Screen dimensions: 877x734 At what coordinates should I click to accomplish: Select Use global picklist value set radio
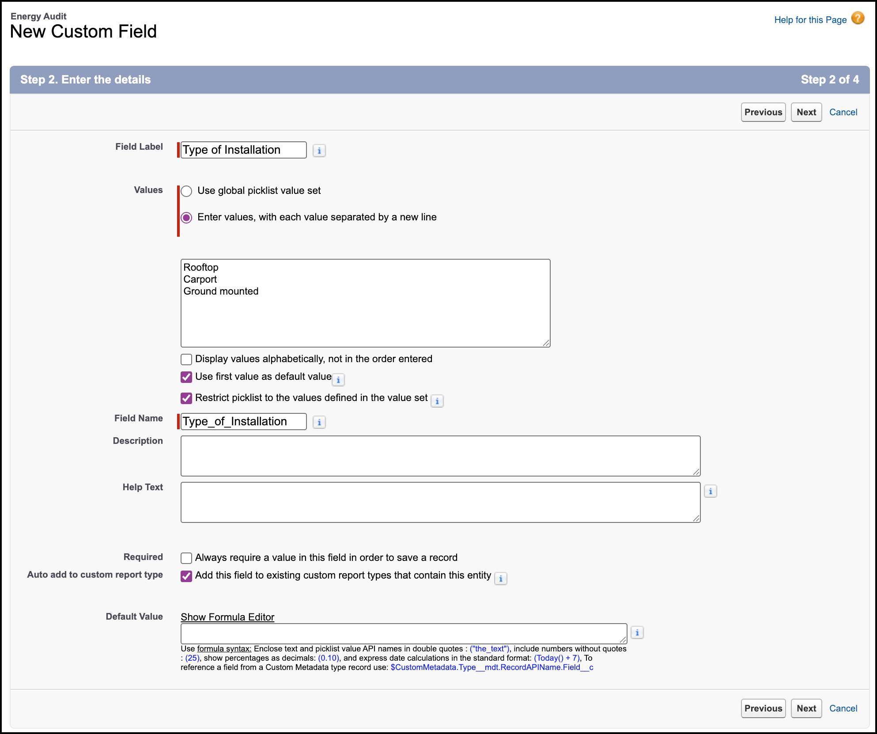[x=186, y=191]
